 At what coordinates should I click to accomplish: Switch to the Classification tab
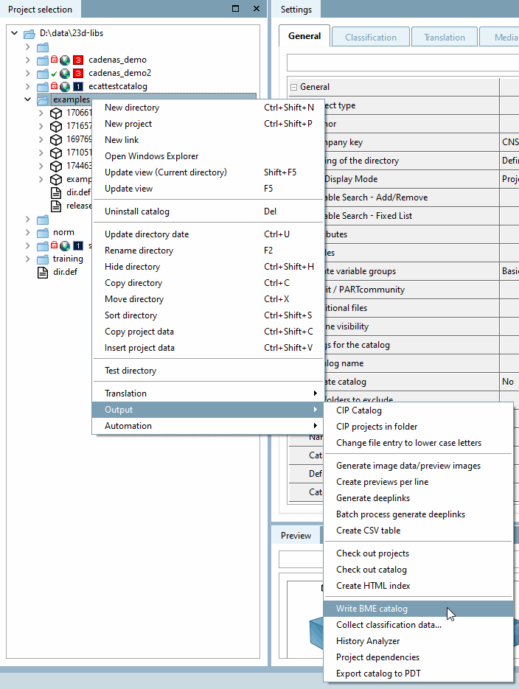pos(371,37)
